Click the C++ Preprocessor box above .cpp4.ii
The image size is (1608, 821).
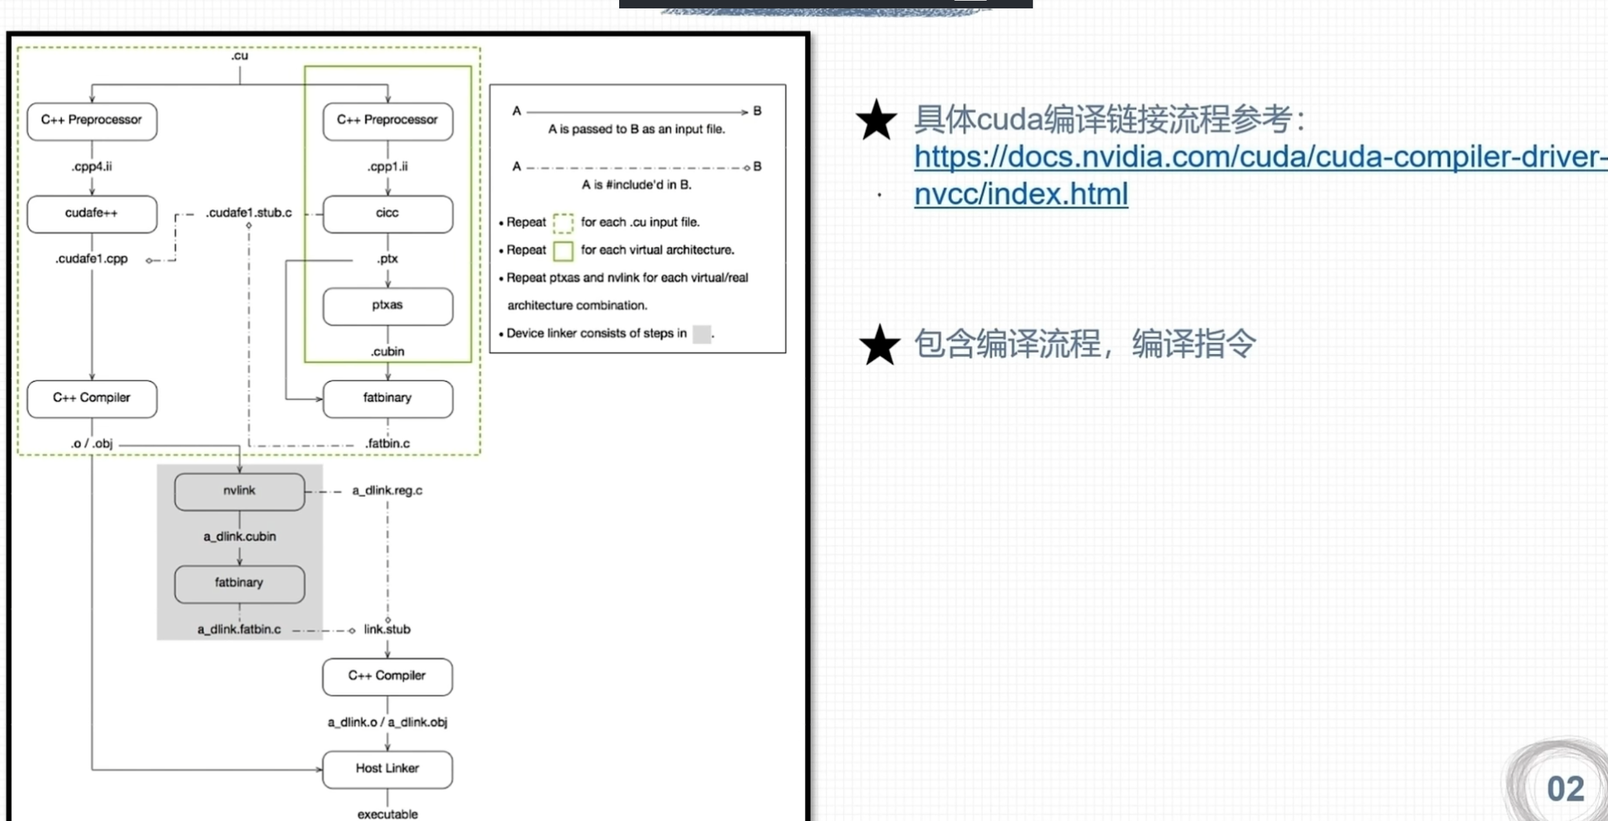[92, 121]
